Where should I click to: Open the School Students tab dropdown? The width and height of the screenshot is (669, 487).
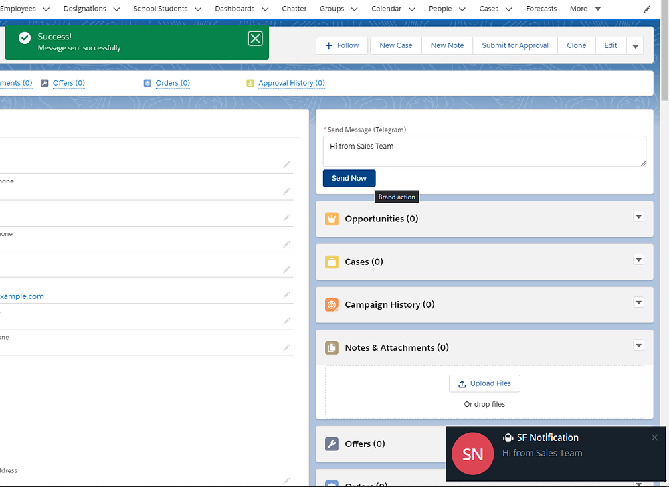(198, 9)
